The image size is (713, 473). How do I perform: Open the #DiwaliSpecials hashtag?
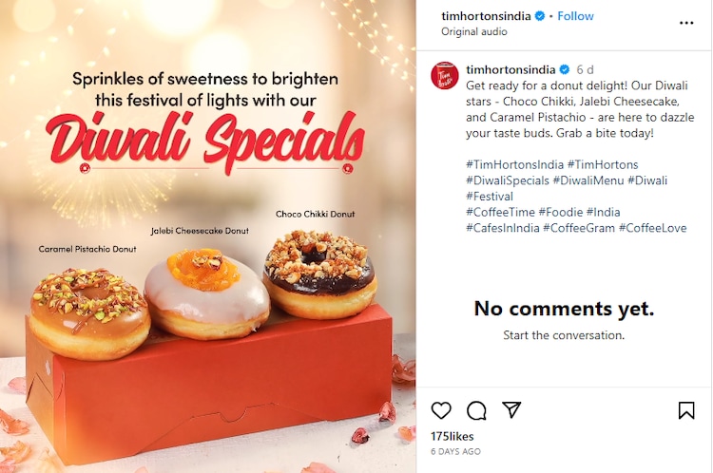pos(508,180)
